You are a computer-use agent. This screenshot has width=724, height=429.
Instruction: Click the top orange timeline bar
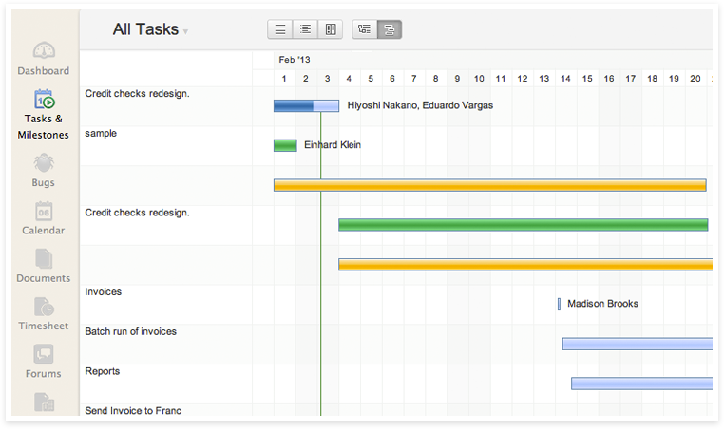point(489,185)
